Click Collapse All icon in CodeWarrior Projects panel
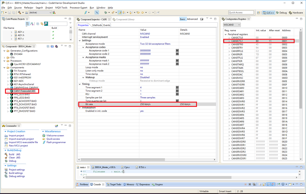Image resolution: width=306 pixels, height=194 pixels. coord(38,24)
